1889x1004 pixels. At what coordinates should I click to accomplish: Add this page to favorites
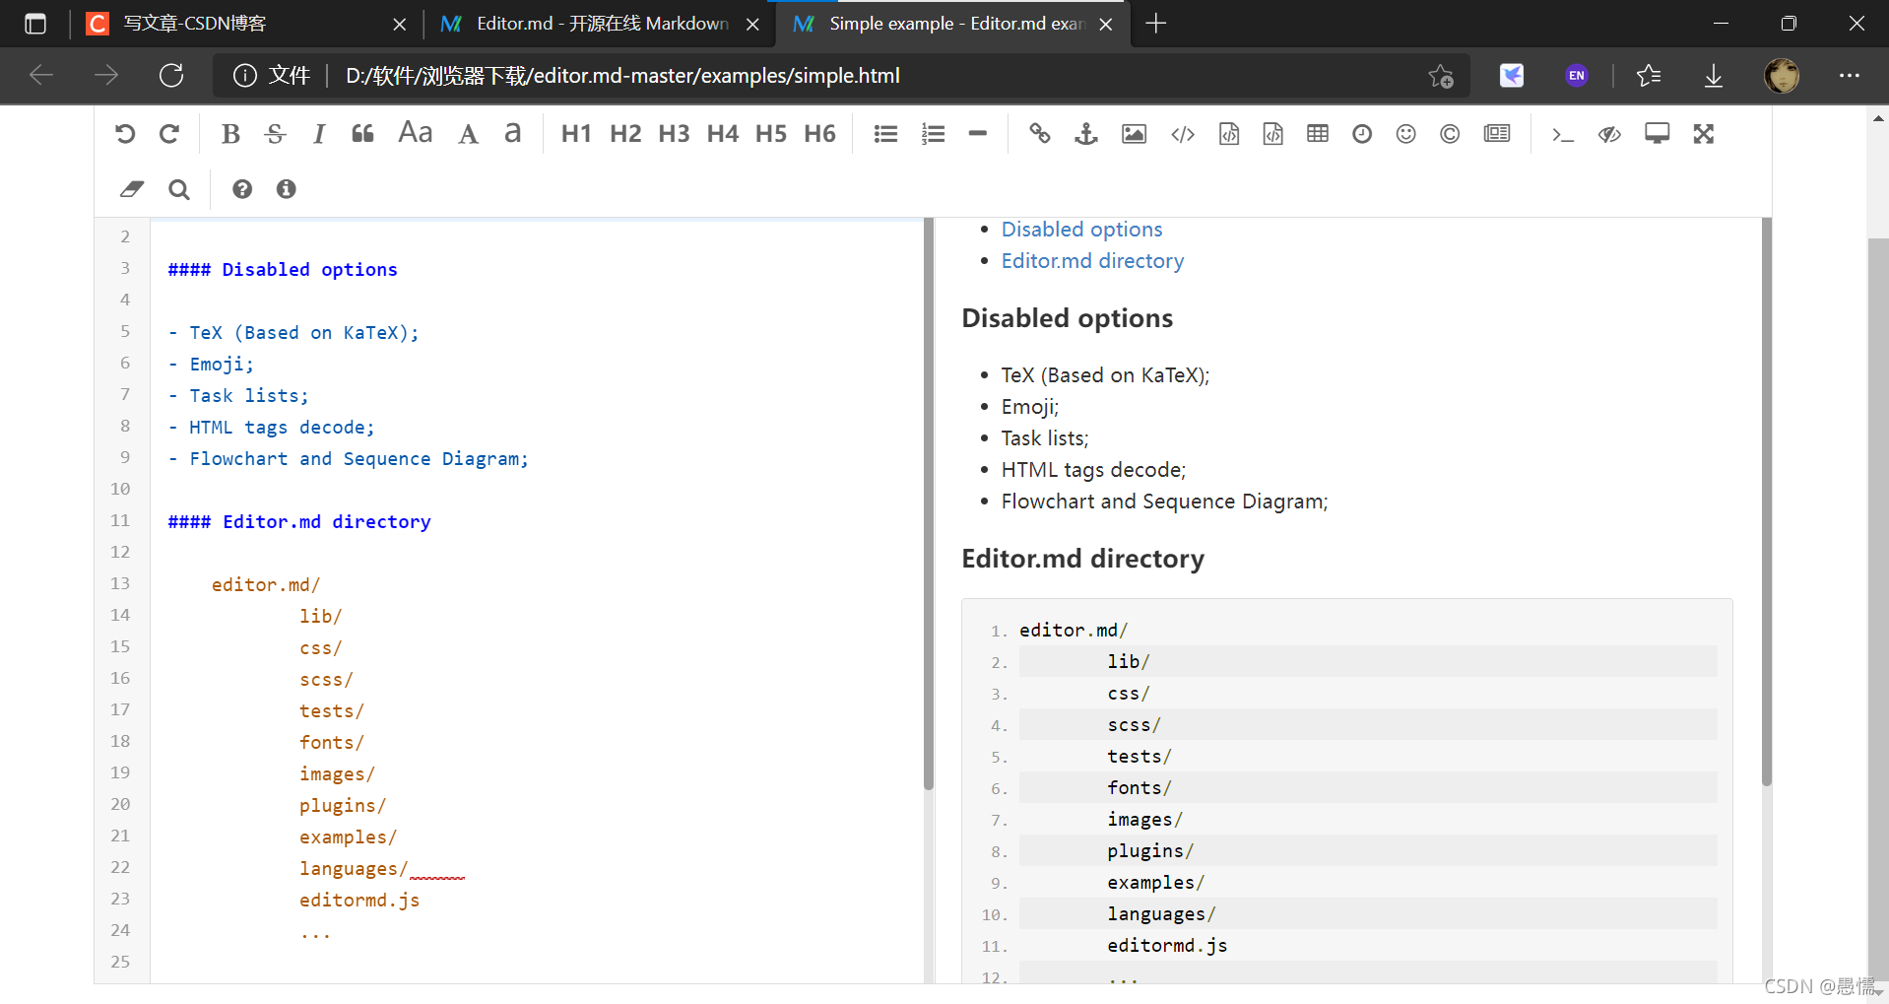point(1441,76)
